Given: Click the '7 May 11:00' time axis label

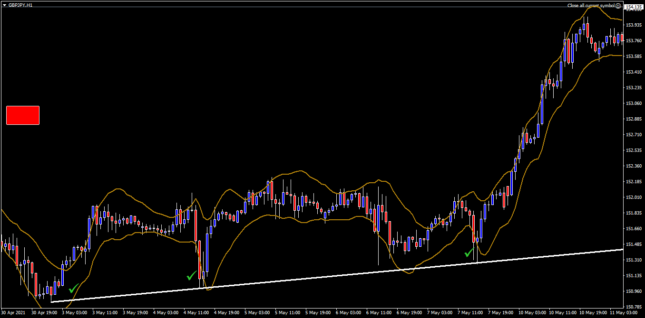Looking at the screenshot, I should point(470,313).
